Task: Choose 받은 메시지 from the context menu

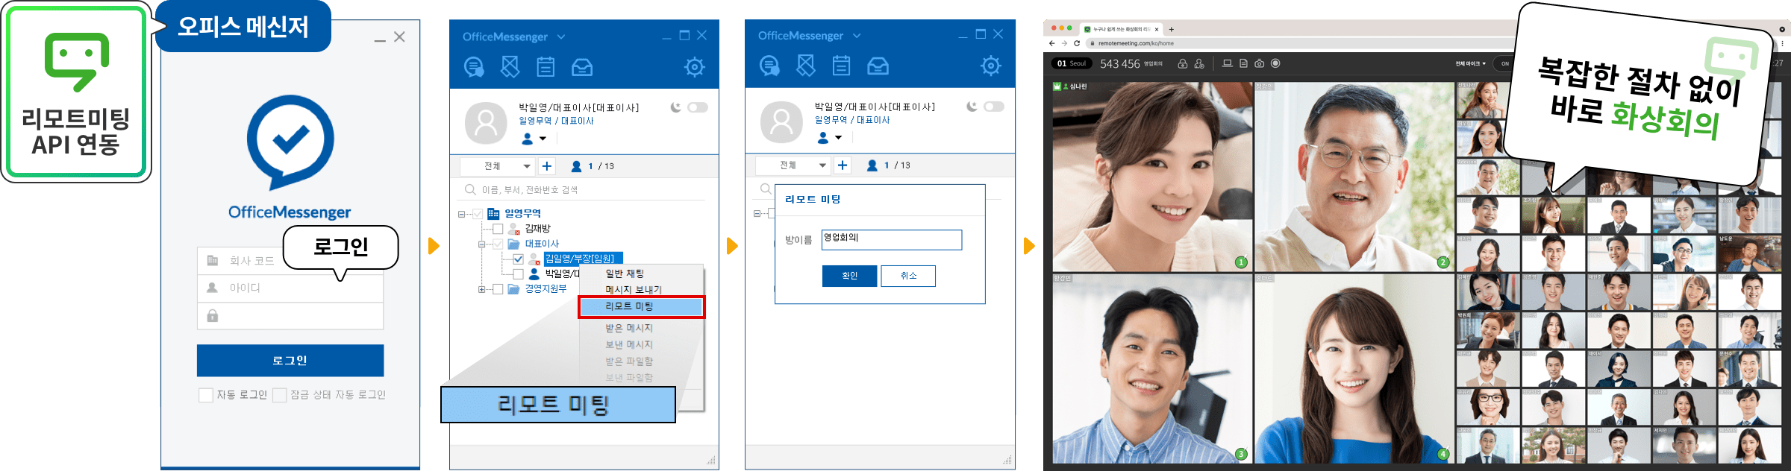Action: (642, 328)
